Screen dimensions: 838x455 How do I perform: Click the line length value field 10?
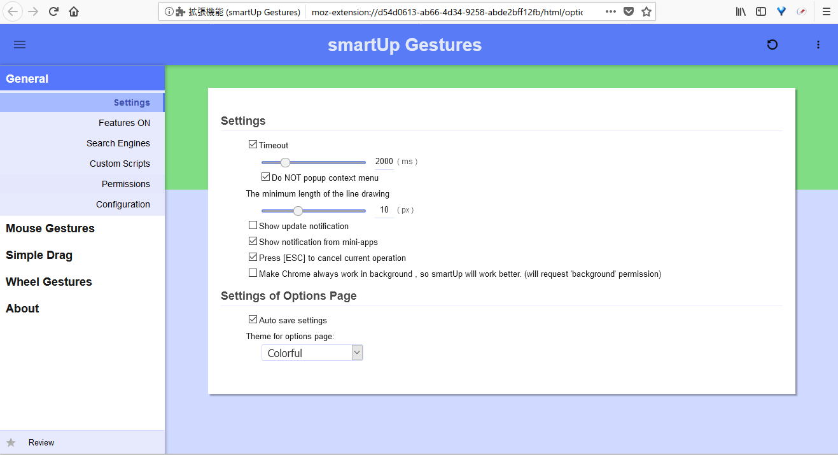pos(384,210)
